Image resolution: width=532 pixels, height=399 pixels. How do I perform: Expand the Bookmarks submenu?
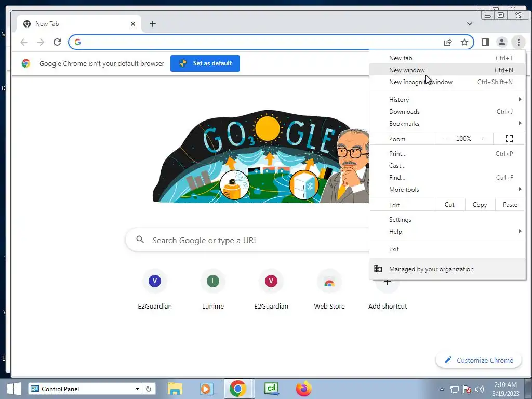click(x=447, y=124)
